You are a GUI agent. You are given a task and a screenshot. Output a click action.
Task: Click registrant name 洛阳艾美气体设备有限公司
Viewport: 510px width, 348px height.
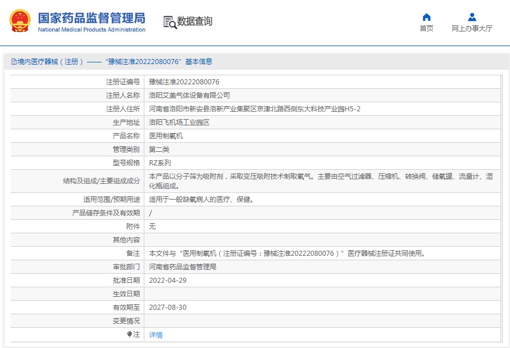click(189, 96)
